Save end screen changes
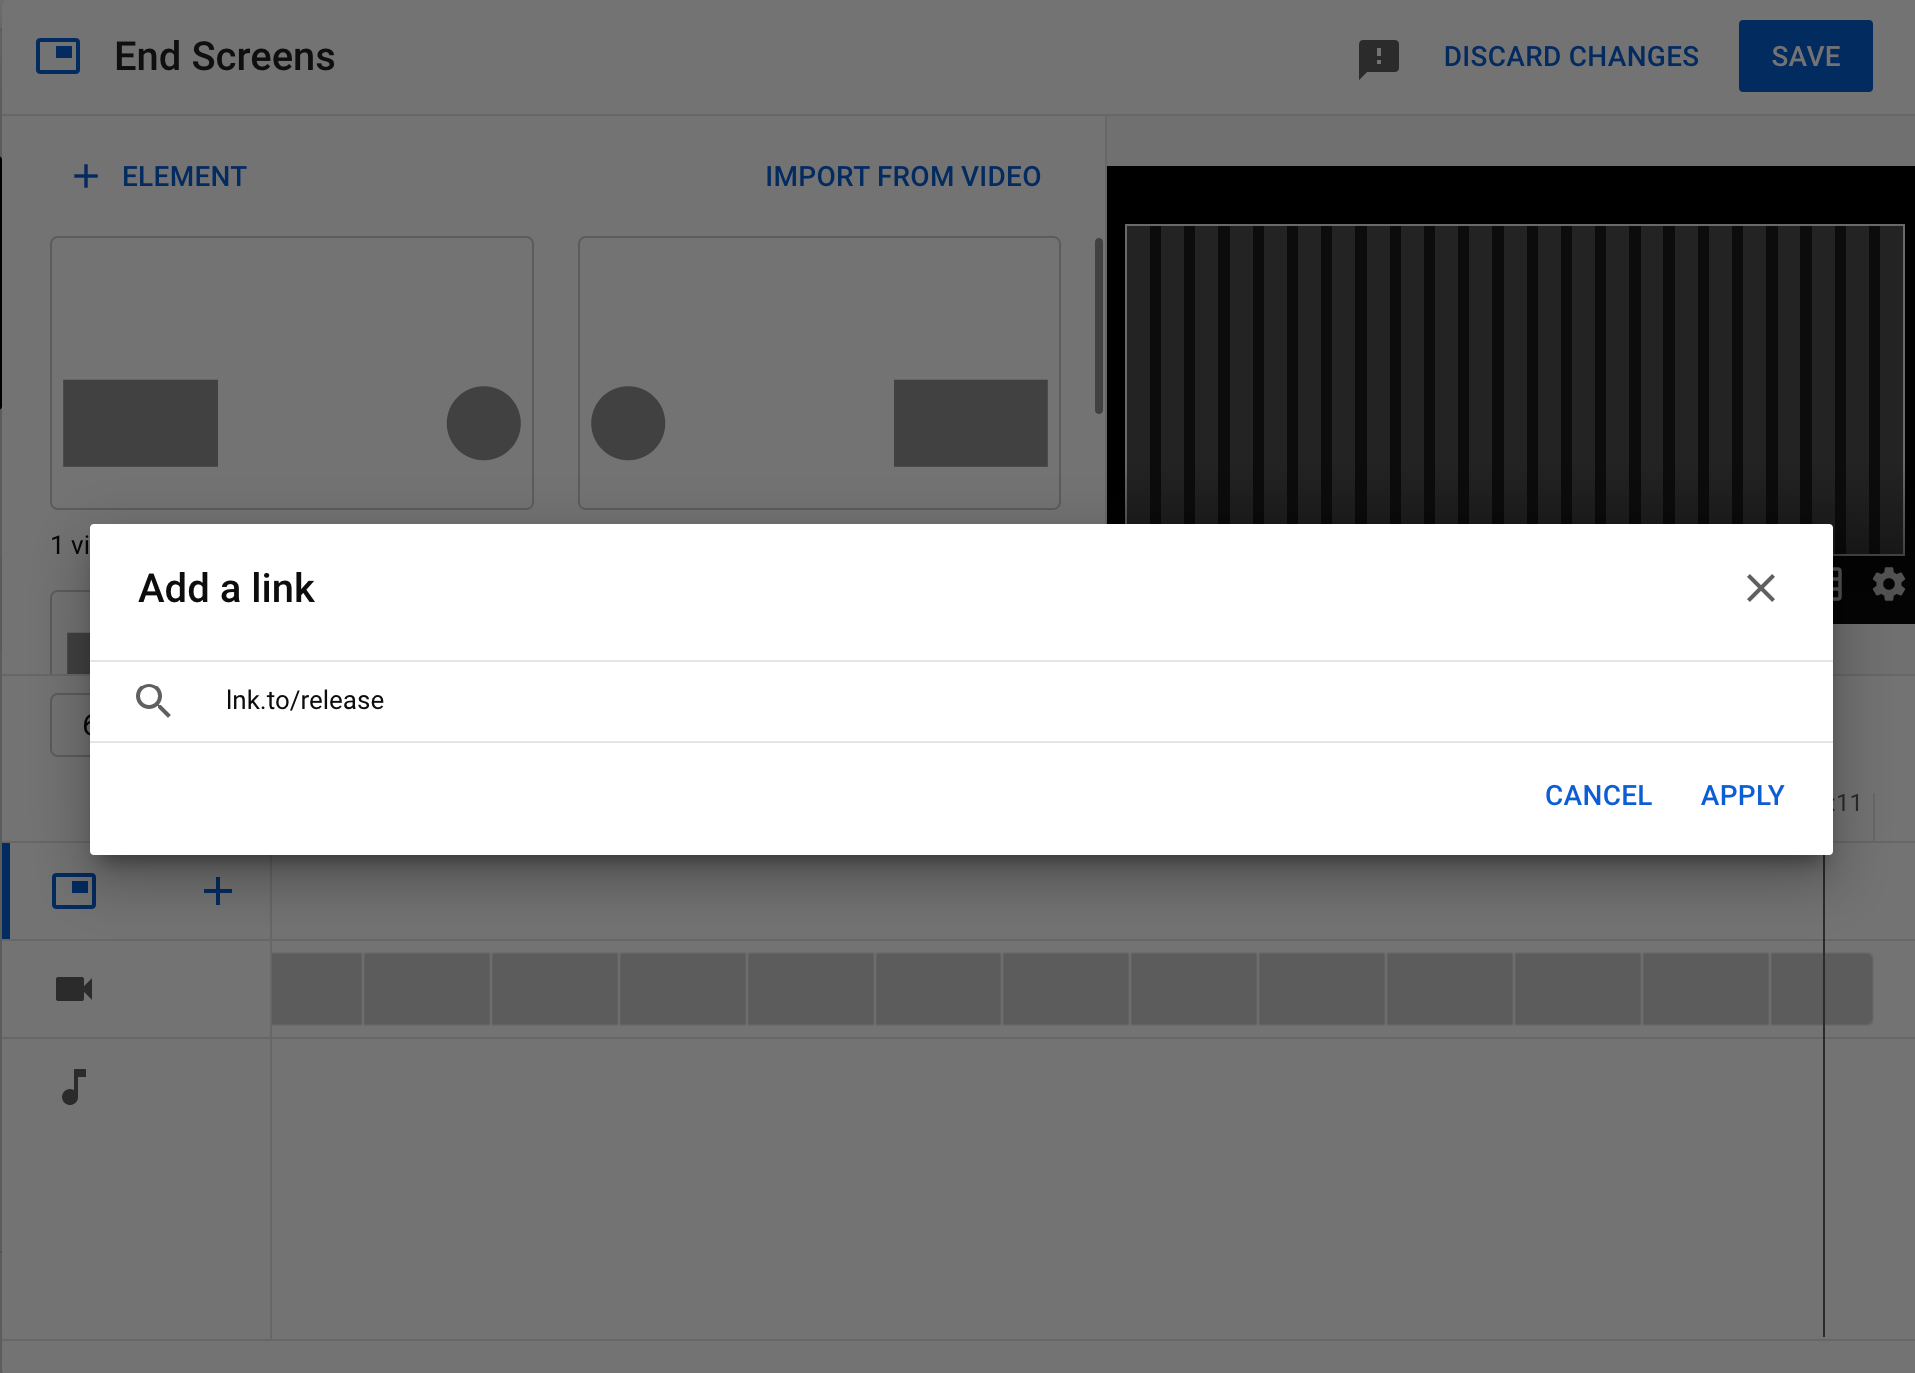Image resolution: width=1915 pixels, height=1373 pixels. [1805, 56]
